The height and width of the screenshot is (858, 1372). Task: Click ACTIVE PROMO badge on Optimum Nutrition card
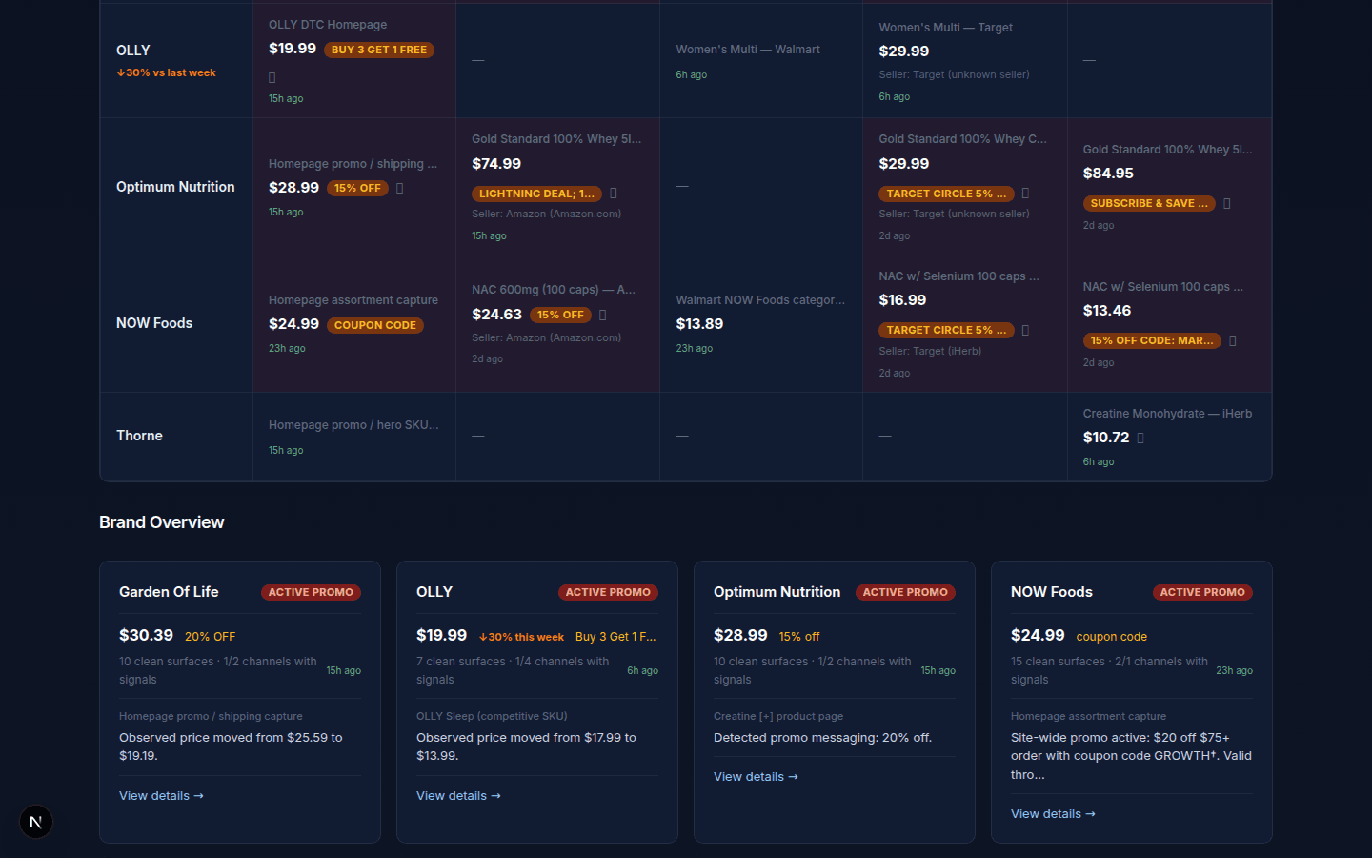905,592
